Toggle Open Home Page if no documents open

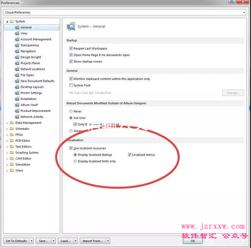click(71, 55)
